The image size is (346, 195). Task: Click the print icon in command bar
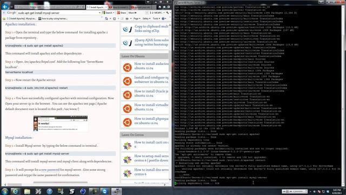click(127, 19)
